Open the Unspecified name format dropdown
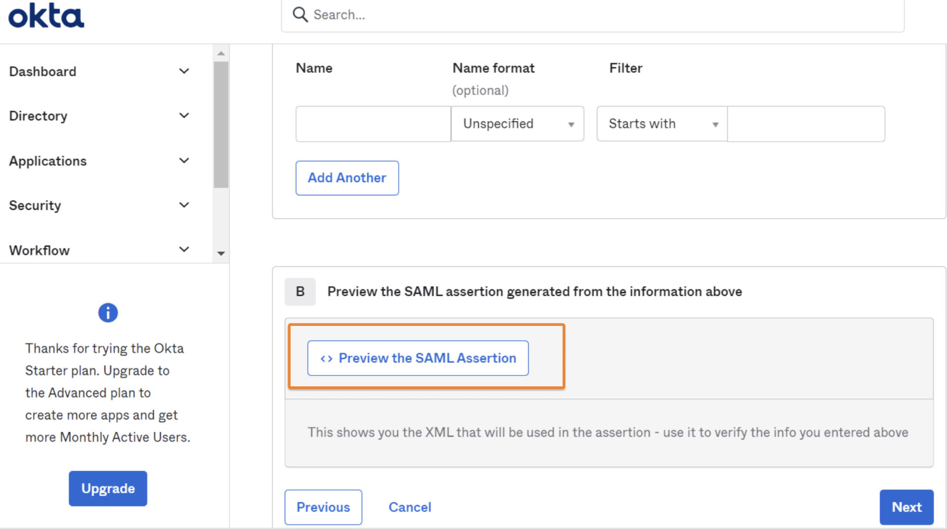 (517, 124)
